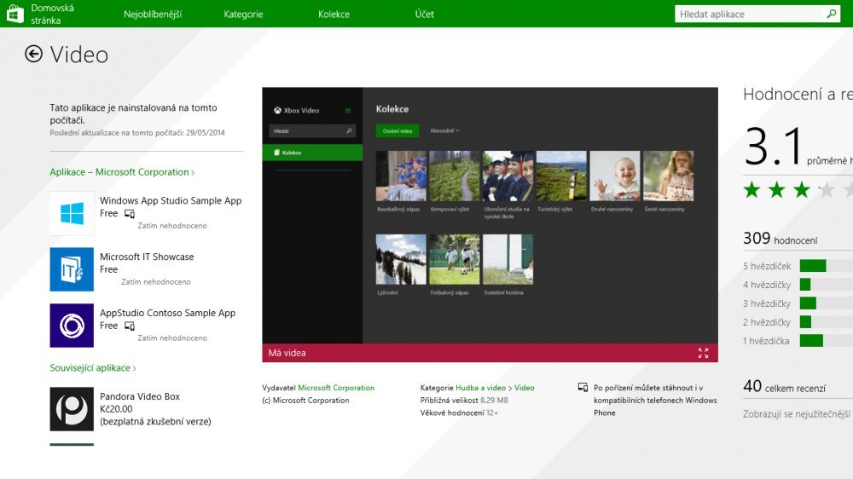Viewport: 853px width, 479px height.
Task: Click the 2 hvězdičky rating bar
Action: tap(827, 322)
